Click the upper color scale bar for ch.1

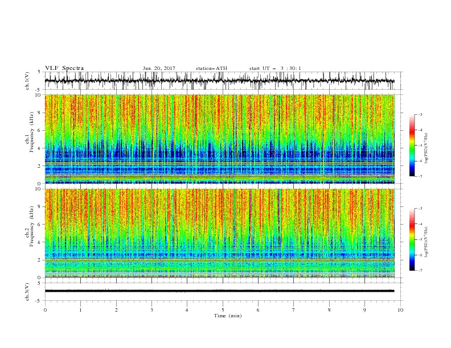[x=412, y=146]
